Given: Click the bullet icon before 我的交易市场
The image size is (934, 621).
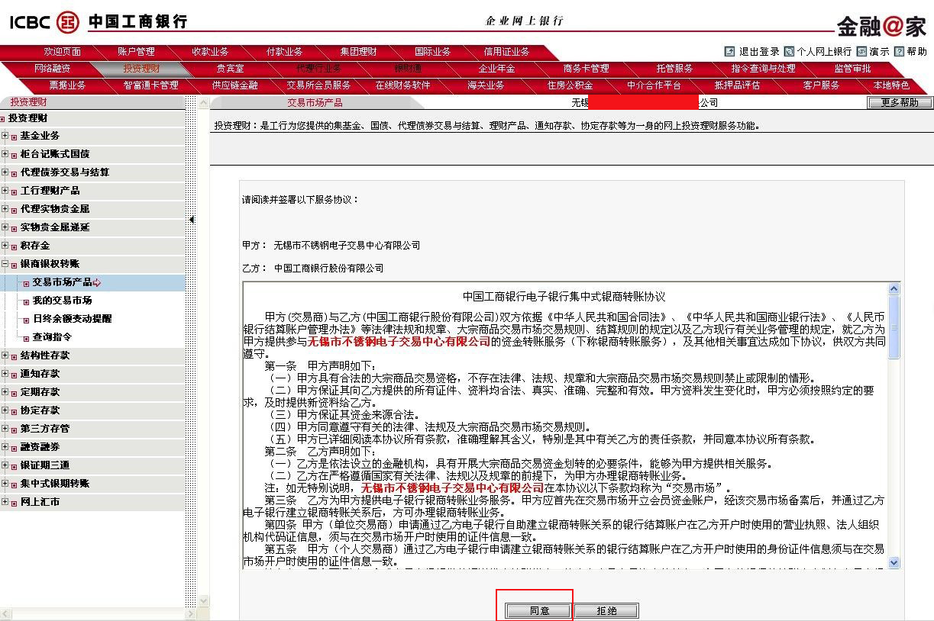Looking at the screenshot, I should click(x=26, y=301).
